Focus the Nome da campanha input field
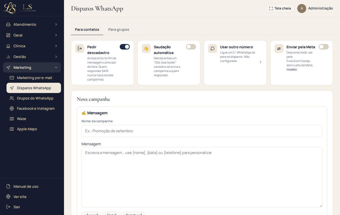 coord(202,131)
